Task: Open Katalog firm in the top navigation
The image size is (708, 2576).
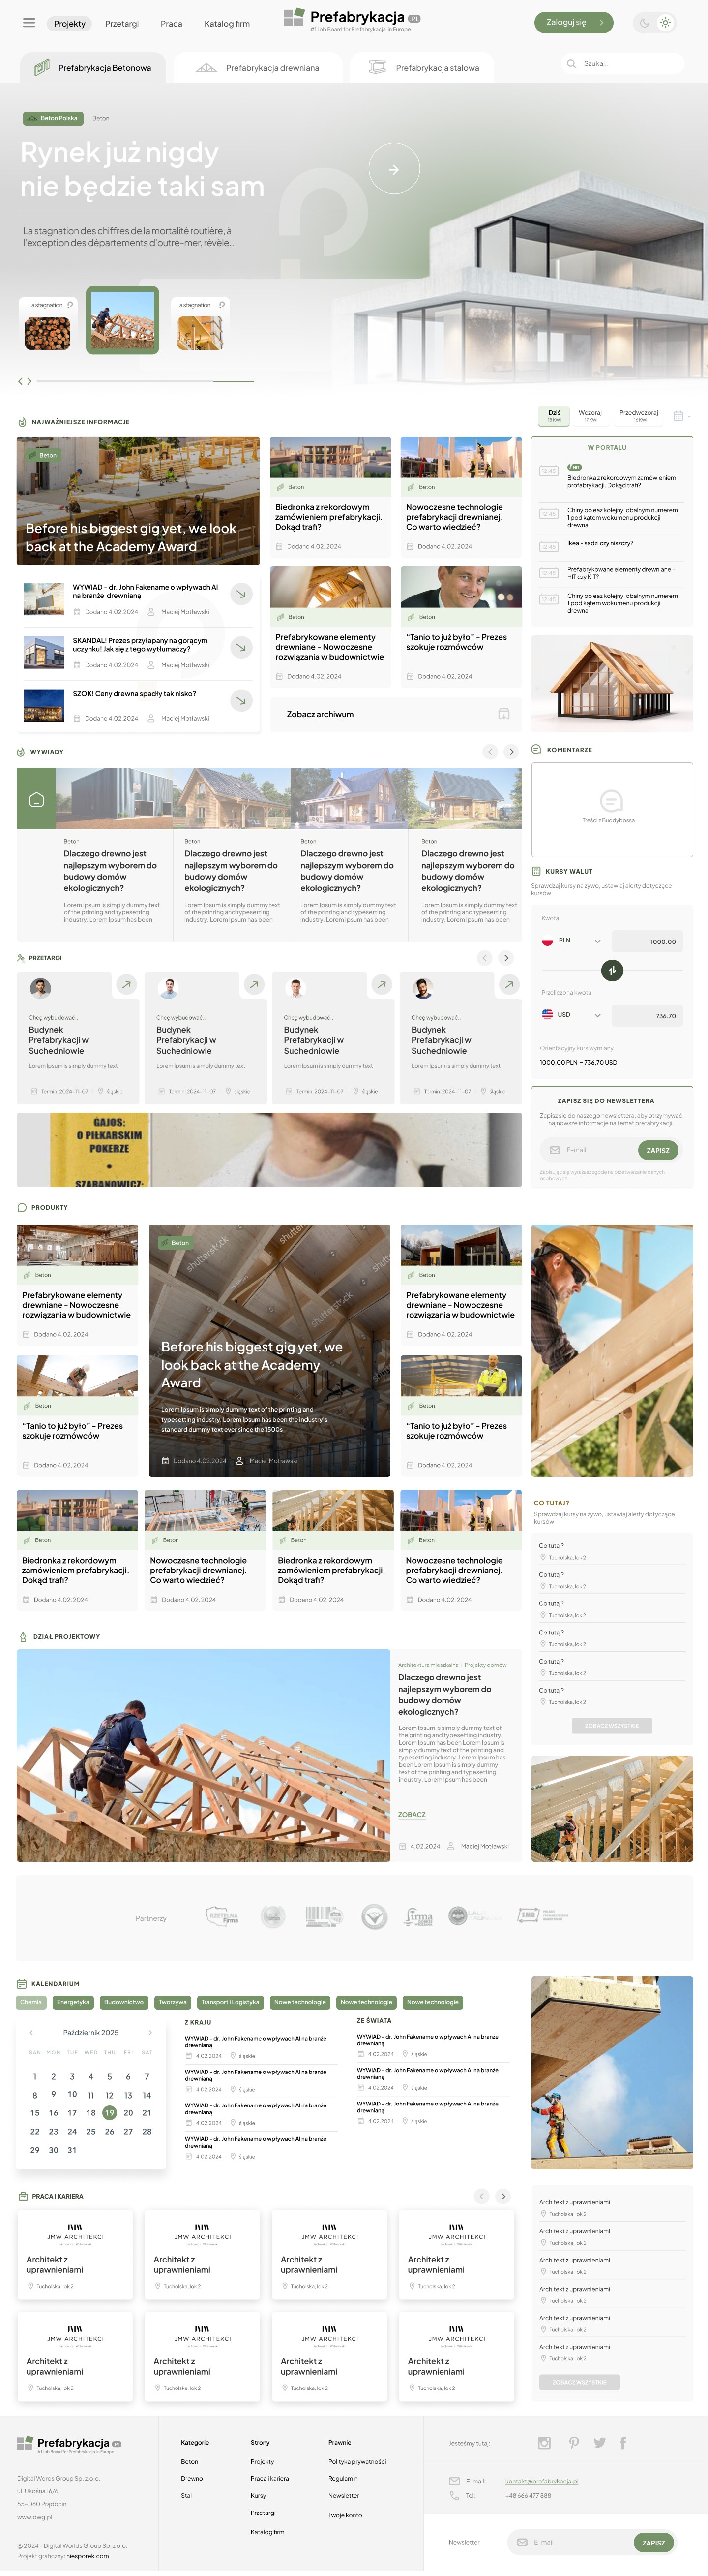Action: (x=227, y=23)
